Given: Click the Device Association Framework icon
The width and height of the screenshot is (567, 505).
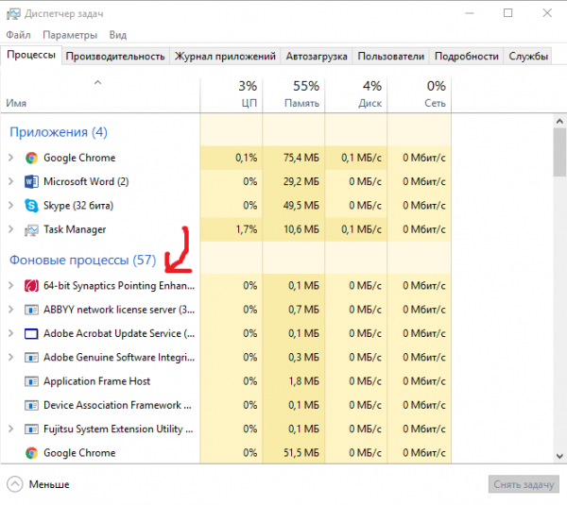Looking at the screenshot, I should [x=31, y=405].
